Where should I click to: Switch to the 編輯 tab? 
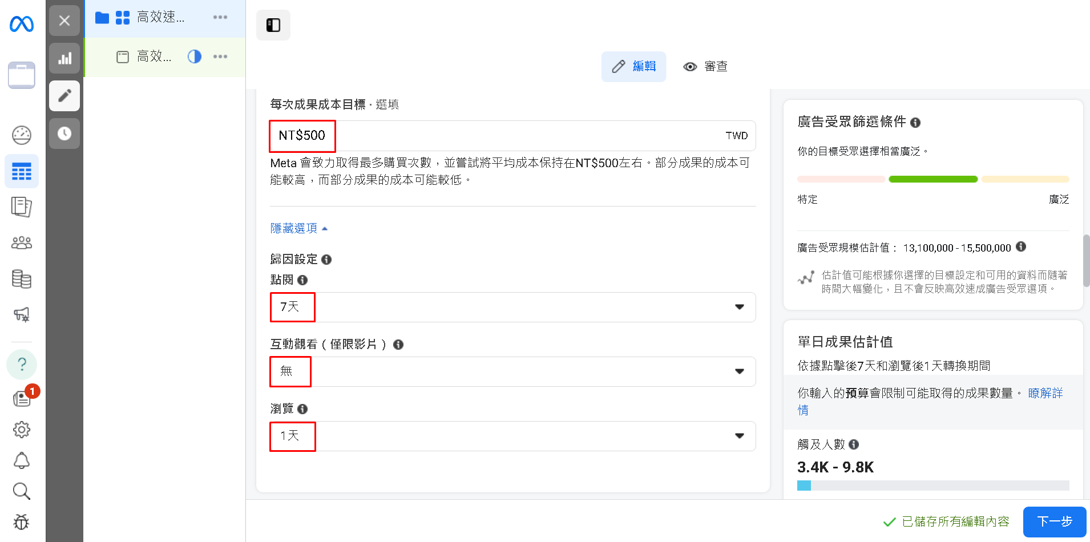(x=633, y=67)
